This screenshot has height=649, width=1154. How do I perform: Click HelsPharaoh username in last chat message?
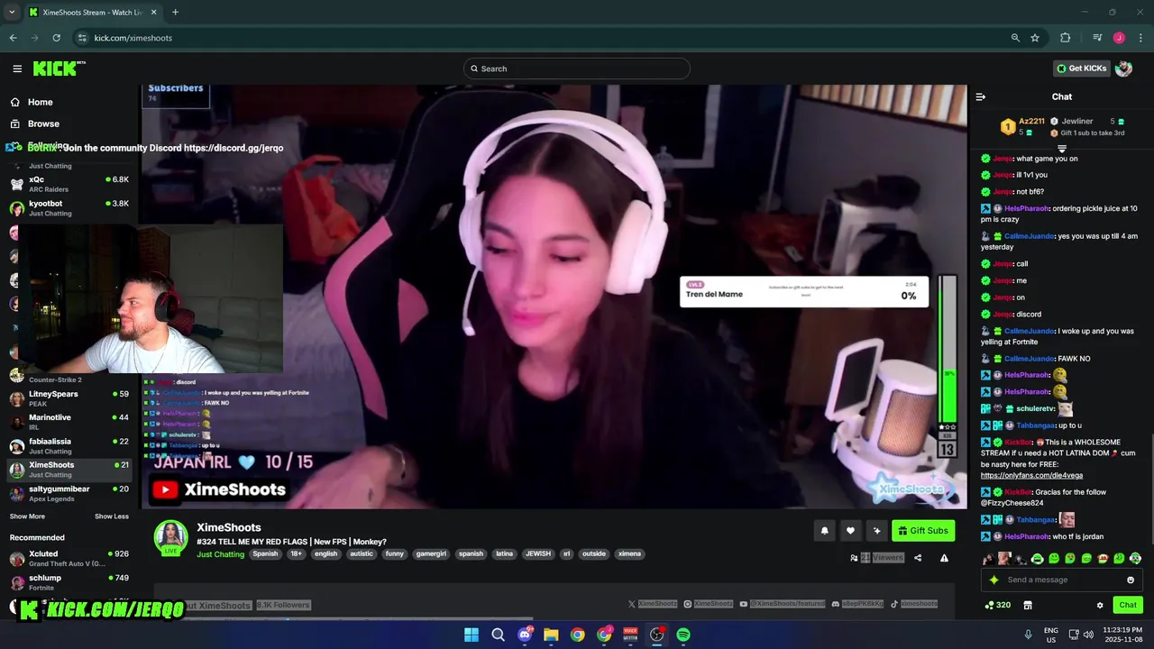coord(1027,536)
